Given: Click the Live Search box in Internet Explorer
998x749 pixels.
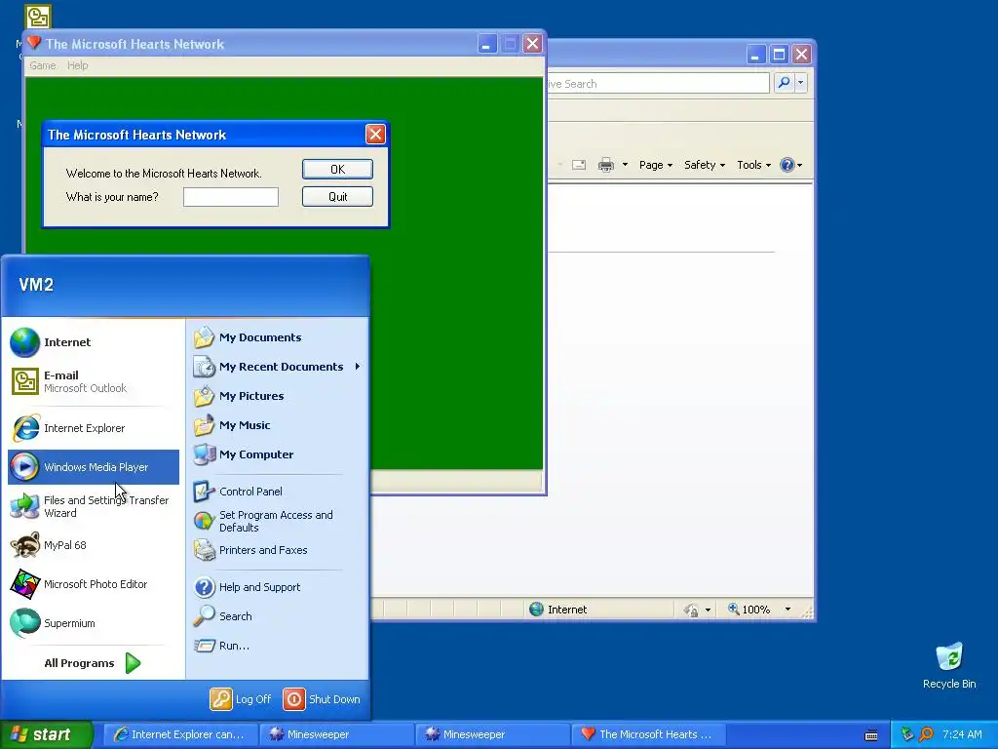Looking at the screenshot, I should (x=658, y=84).
